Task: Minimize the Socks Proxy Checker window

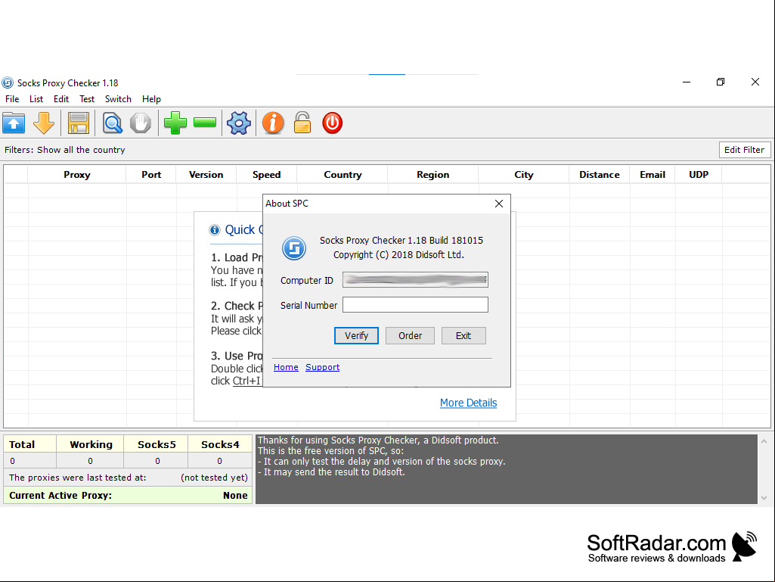Action: pos(687,82)
